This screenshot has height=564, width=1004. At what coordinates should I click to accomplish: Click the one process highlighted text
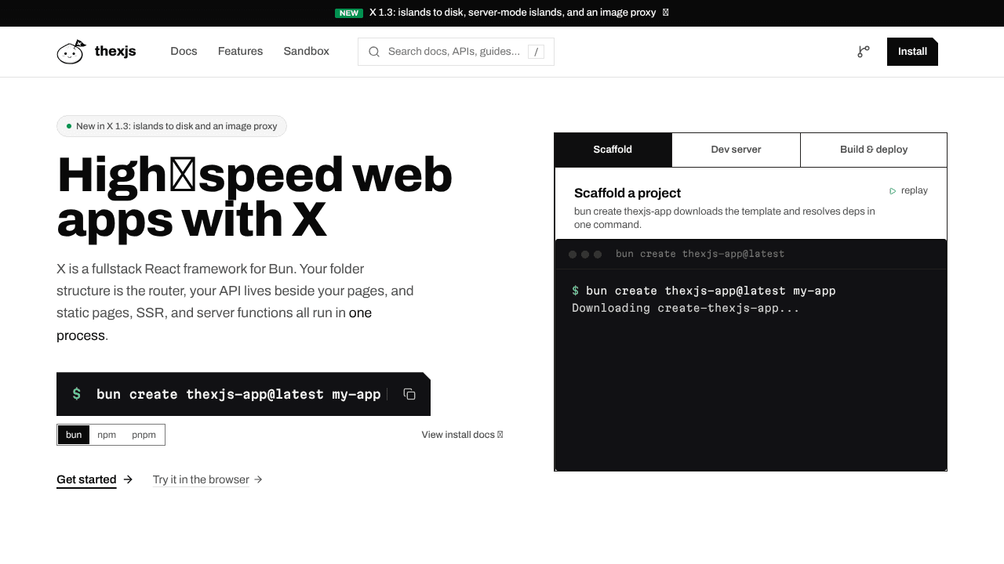click(214, 324)
